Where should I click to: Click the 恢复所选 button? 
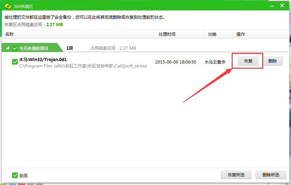click(236, 175)
